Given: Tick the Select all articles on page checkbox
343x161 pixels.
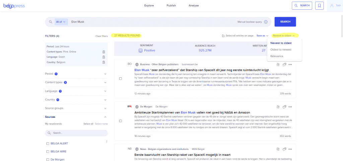Looking at the screenshot, I should tap(223, 35).
